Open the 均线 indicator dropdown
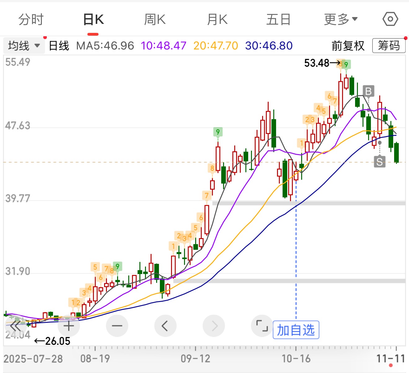409x373 pixels. click(x=24, y=46)
